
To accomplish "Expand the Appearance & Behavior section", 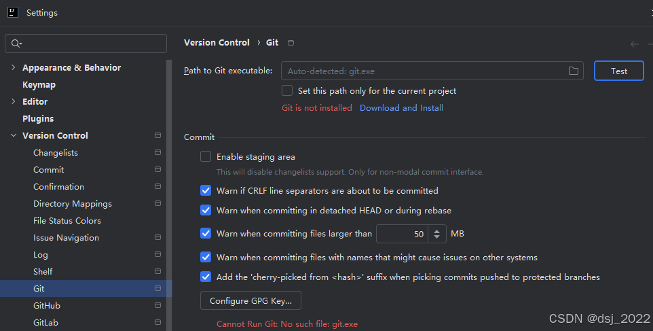I will [x=14, y=68].
